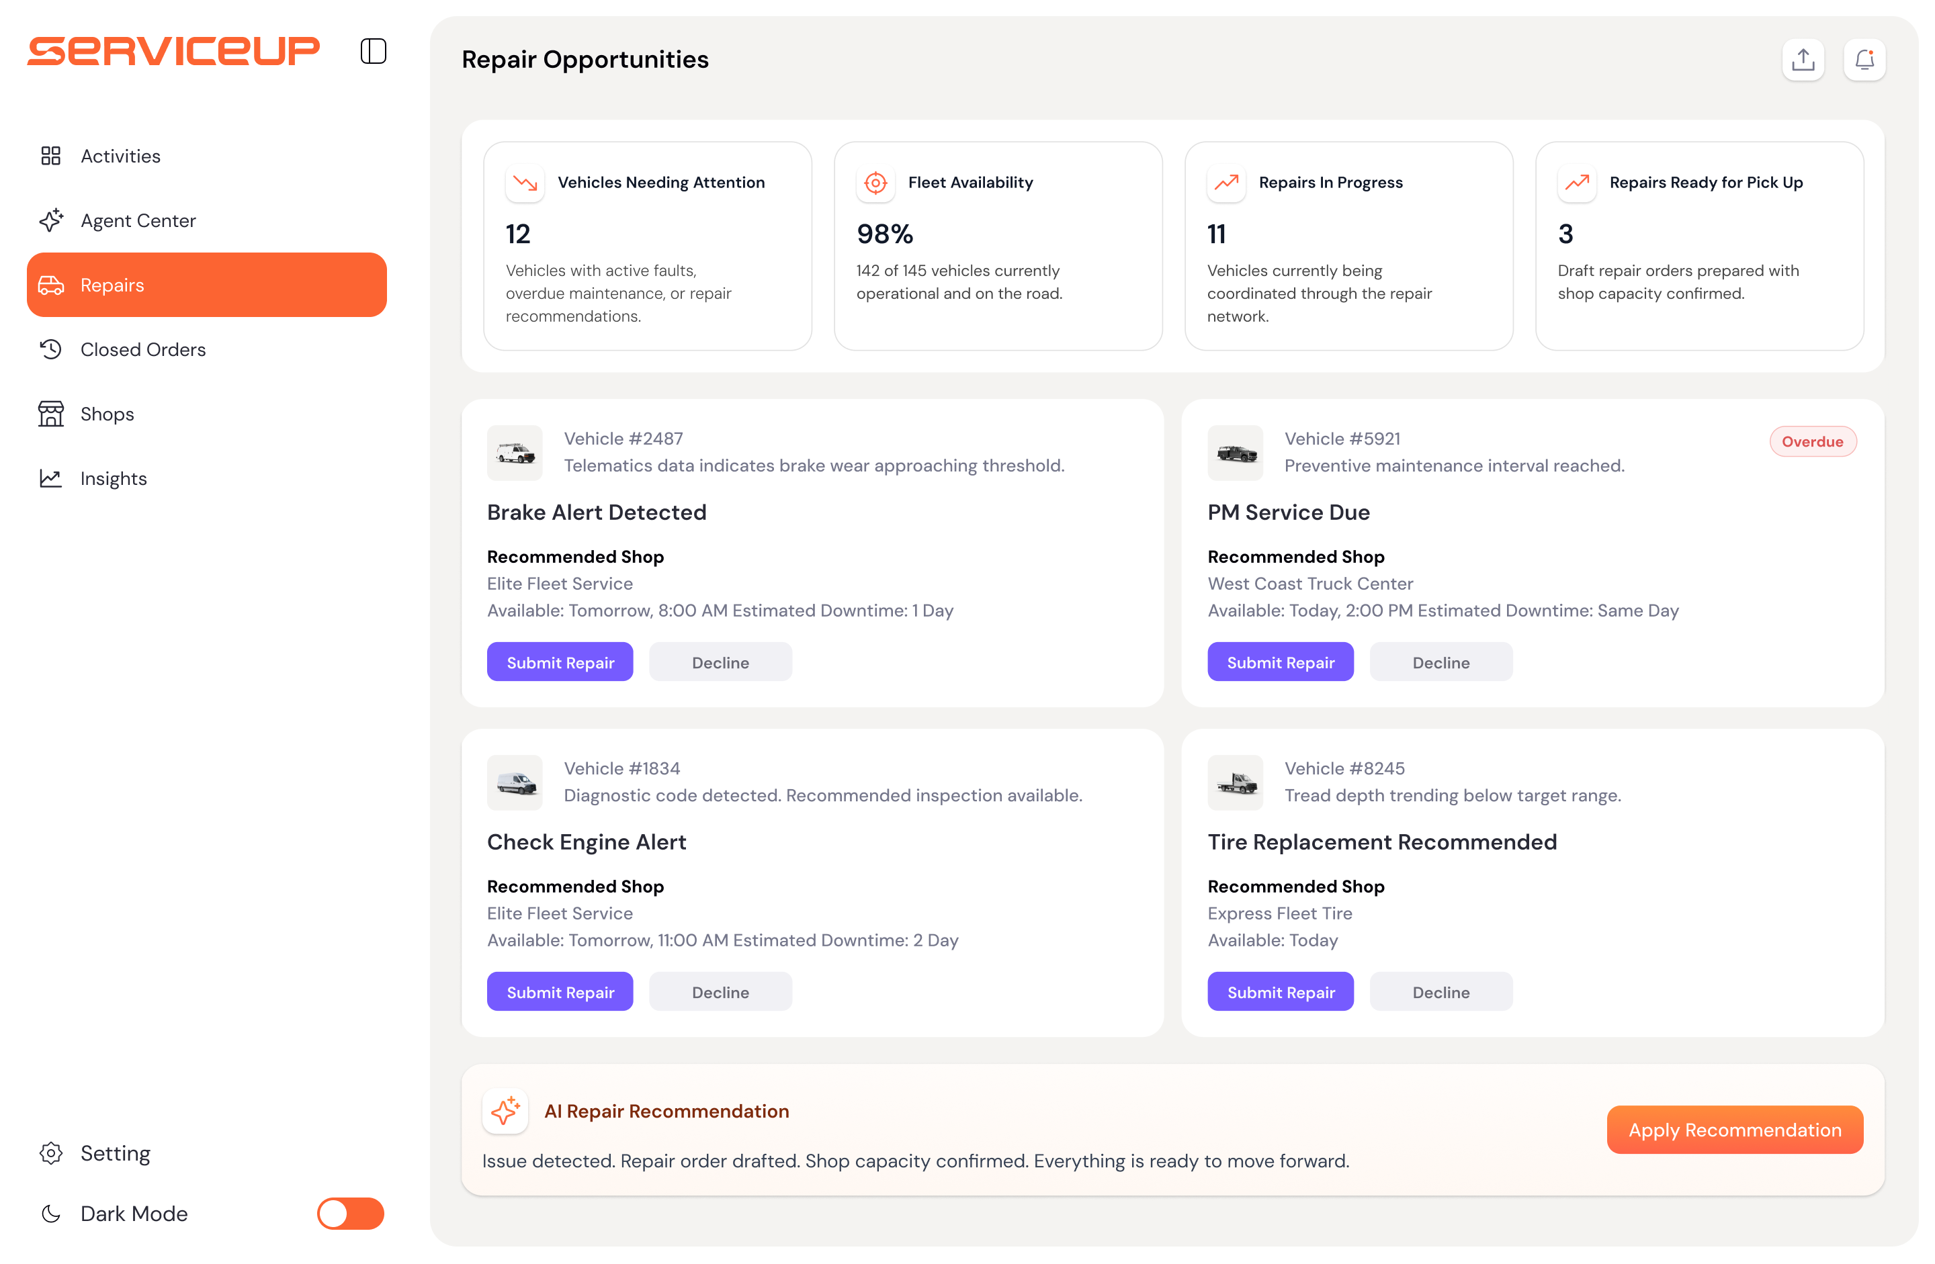Click the AI Repair Recommendation sparkle icon
The height and width of the screenshot is (1264, 1935).
pyautogui.click(x=505, y=1111)
